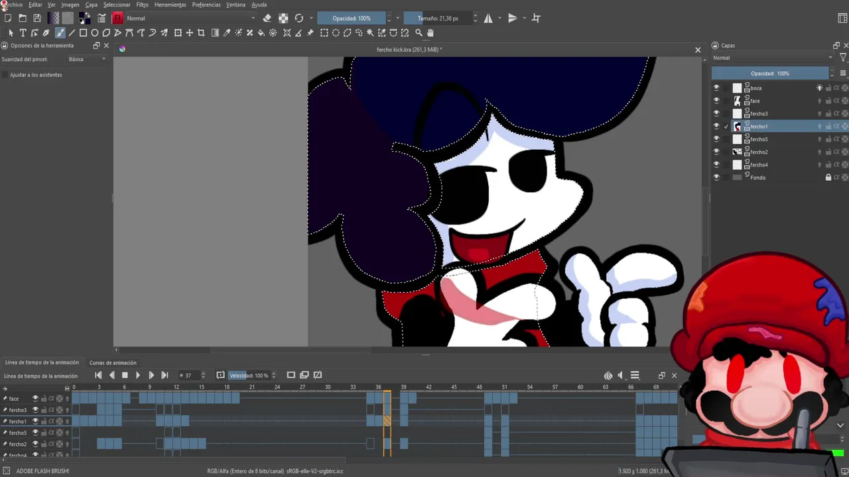Play the animation in timeline
This screenshot has width=849, height=477.
coord(138,375)
